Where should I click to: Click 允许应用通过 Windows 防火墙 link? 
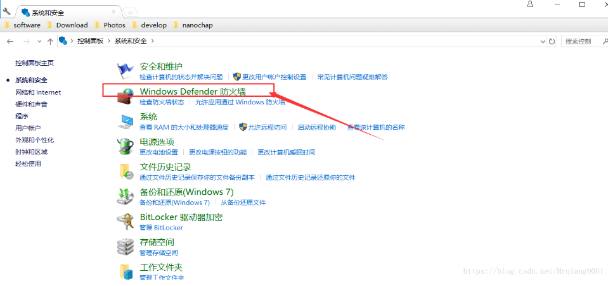point(240,102)
